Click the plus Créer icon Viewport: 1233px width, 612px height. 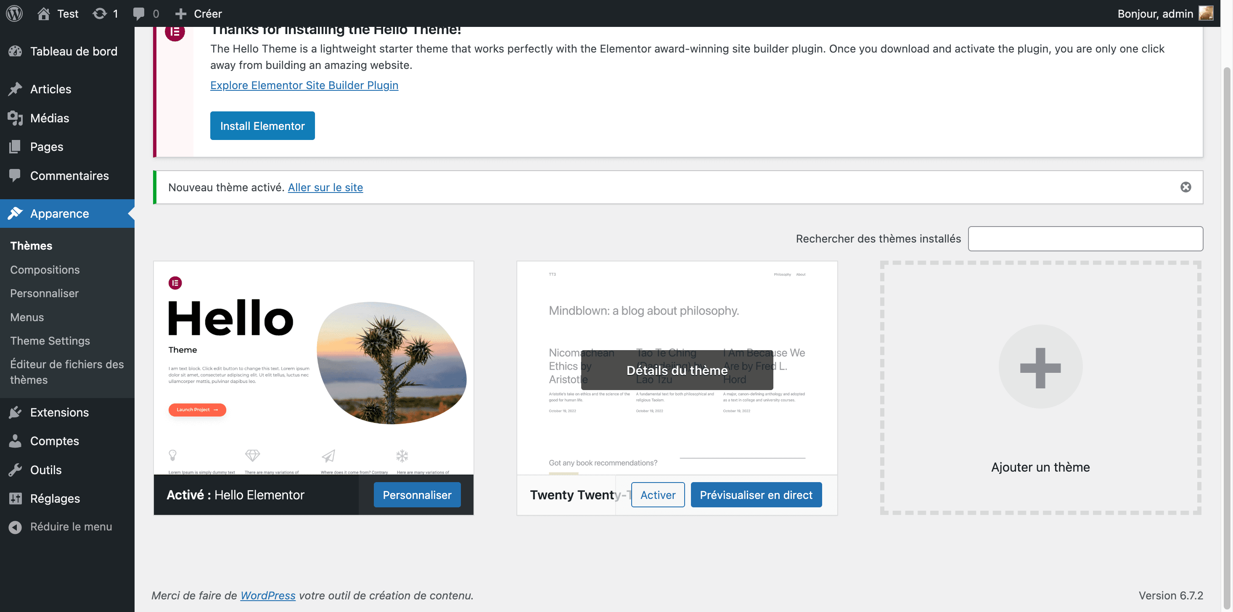point(181,13)
